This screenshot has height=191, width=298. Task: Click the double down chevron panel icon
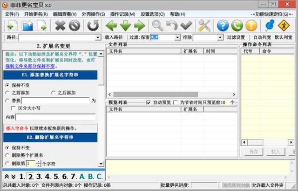click(14, 177)
